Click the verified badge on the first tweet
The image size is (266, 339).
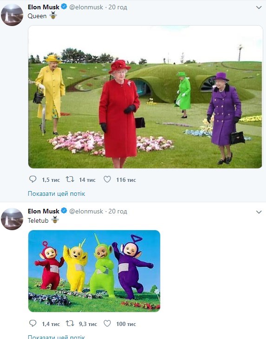64,7
